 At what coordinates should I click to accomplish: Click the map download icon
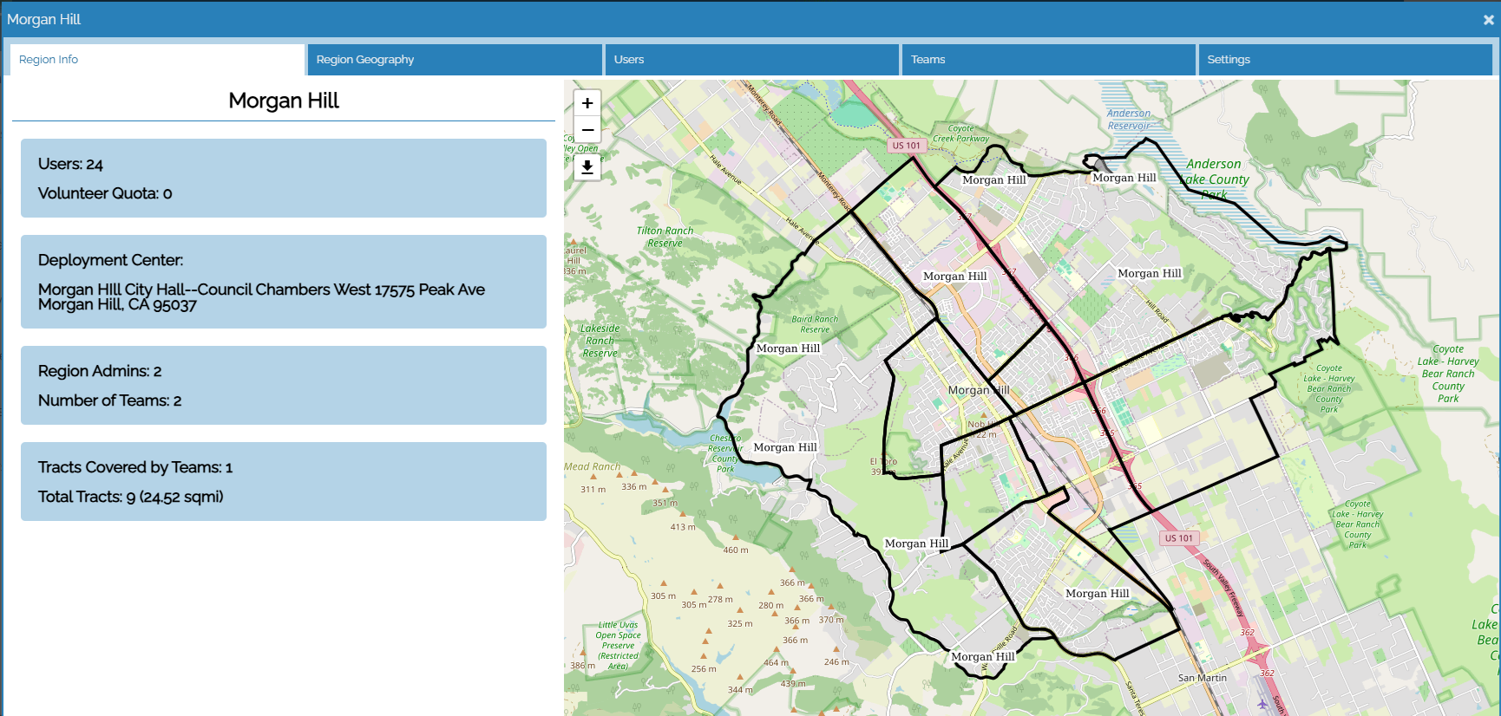(x=587, y=167)
